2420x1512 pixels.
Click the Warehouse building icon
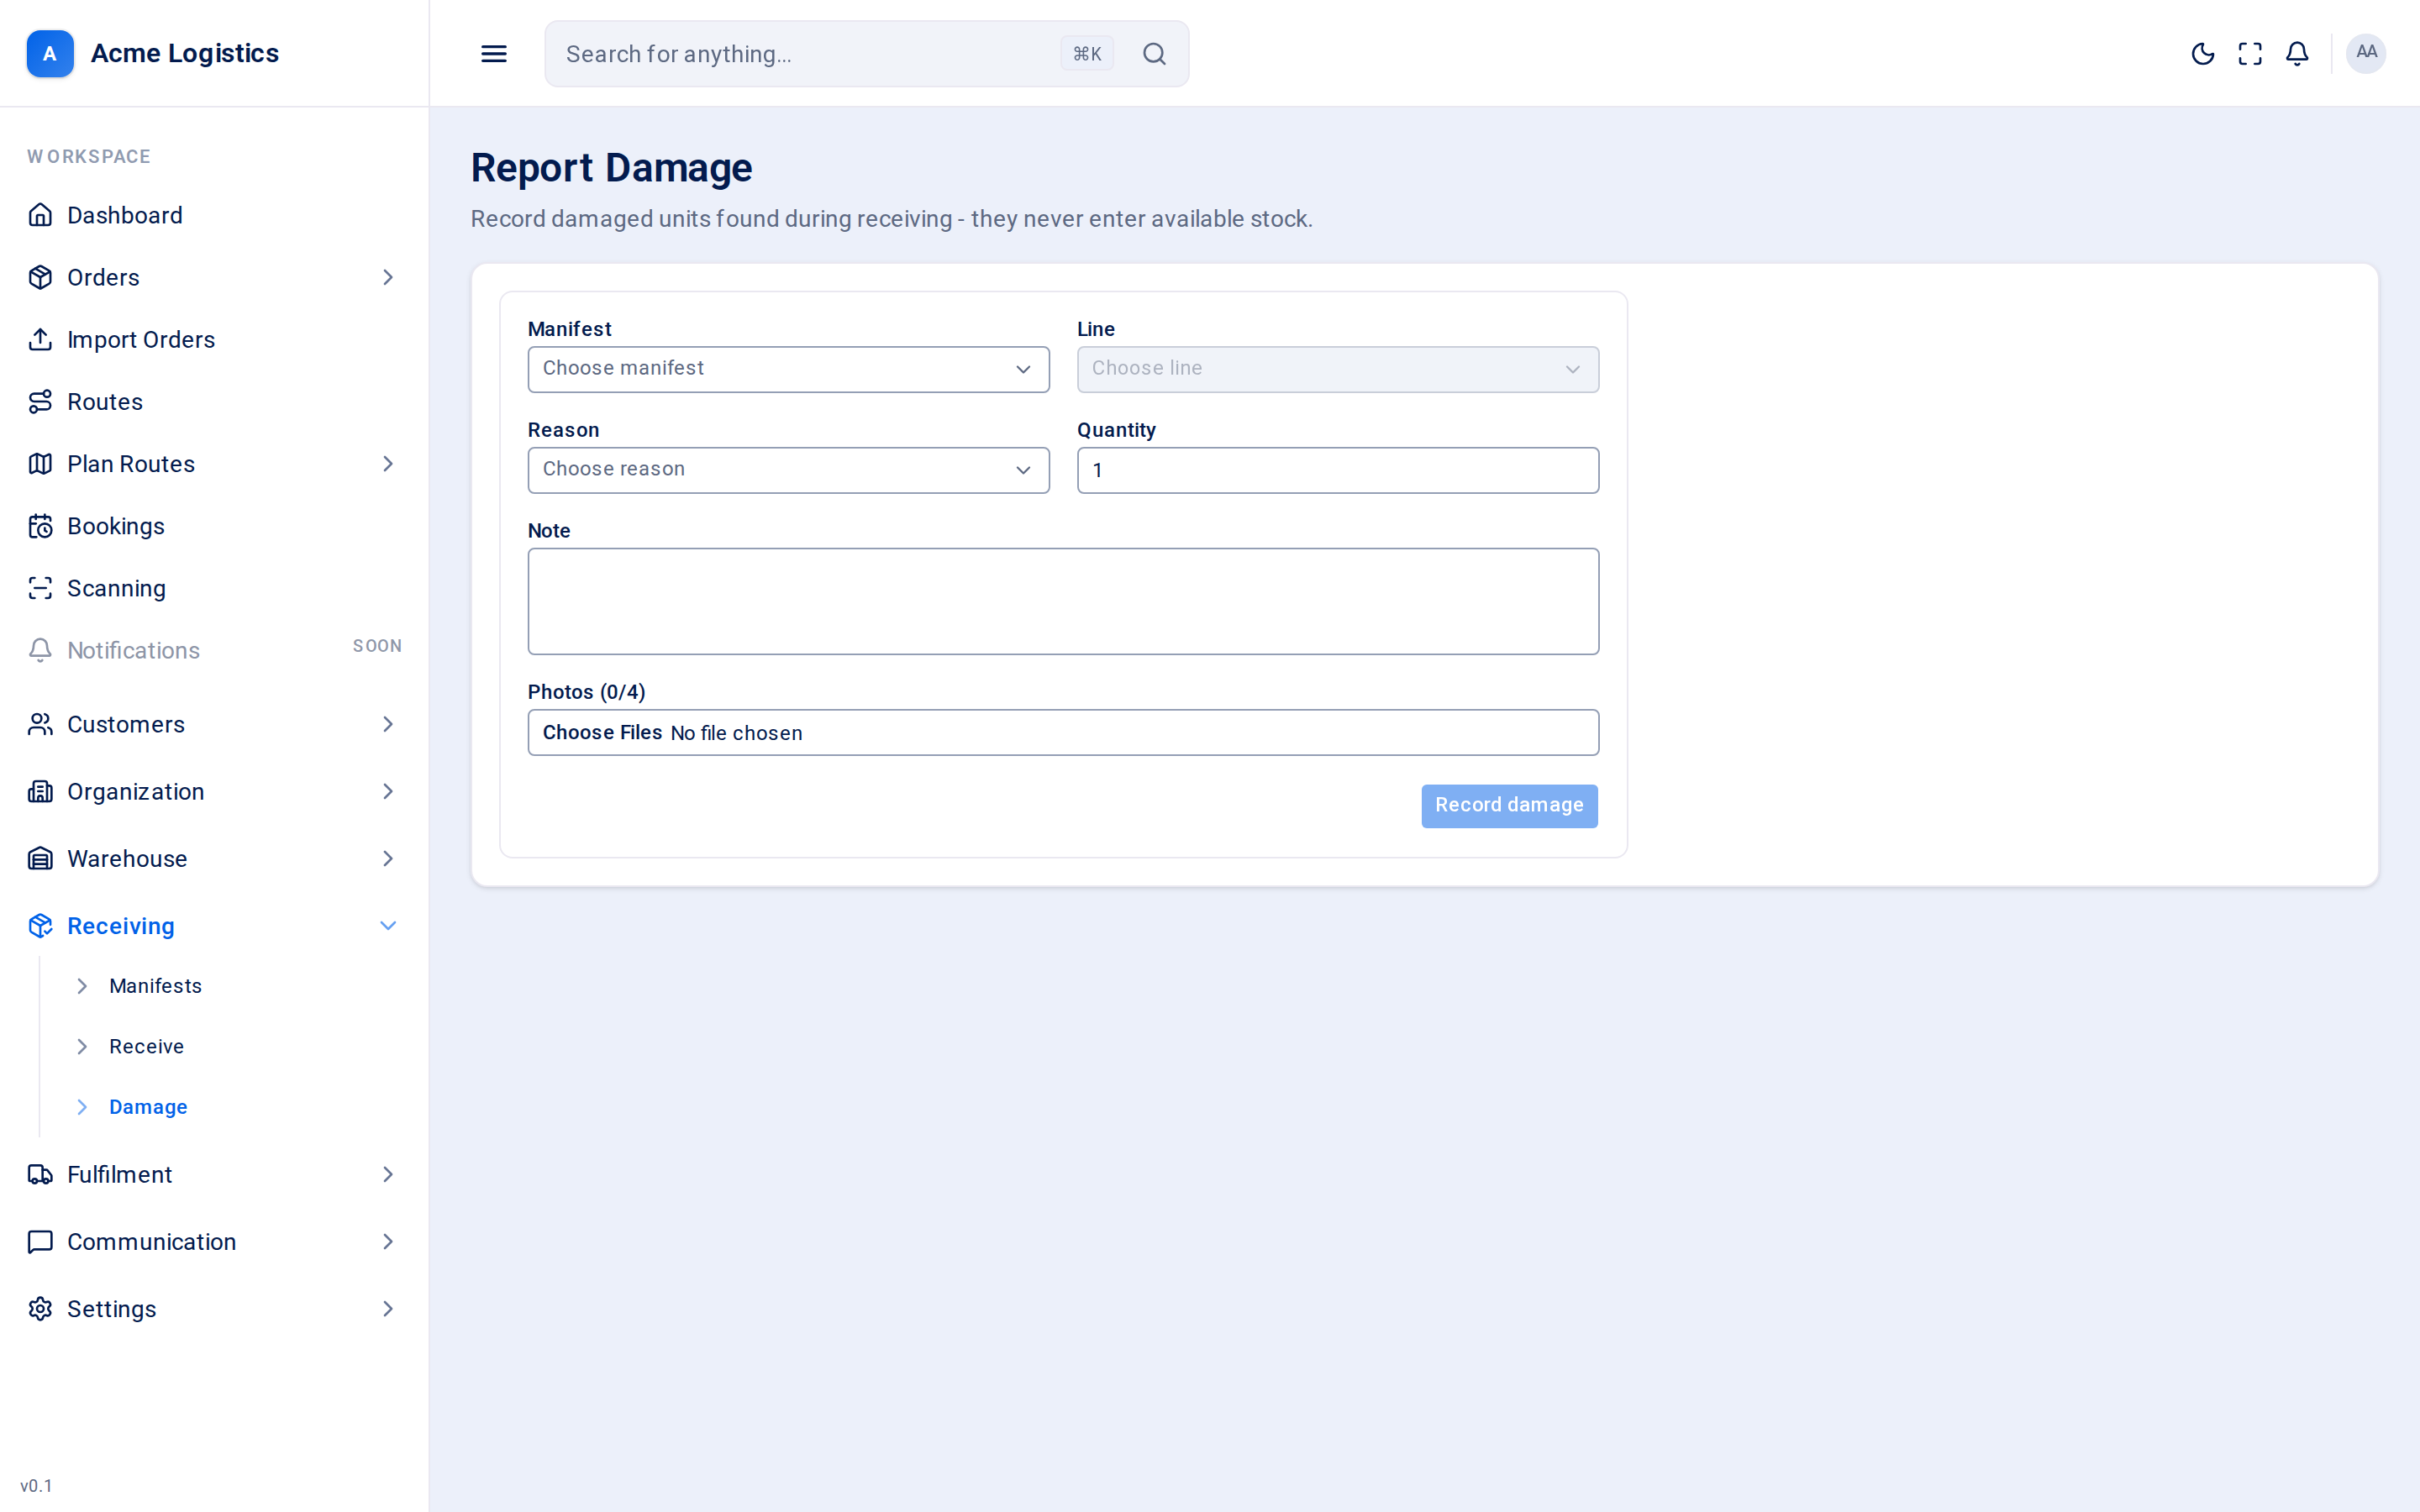coord(40,858)
